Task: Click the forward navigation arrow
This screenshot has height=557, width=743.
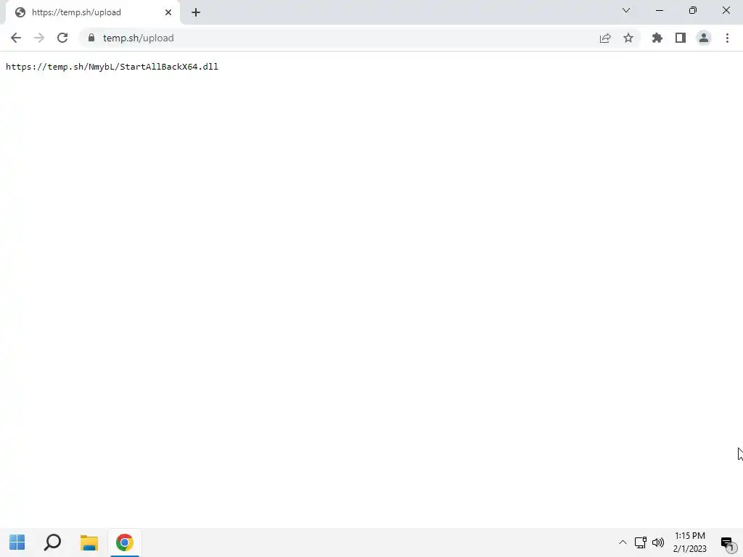Action: click(x=39, y=38)
